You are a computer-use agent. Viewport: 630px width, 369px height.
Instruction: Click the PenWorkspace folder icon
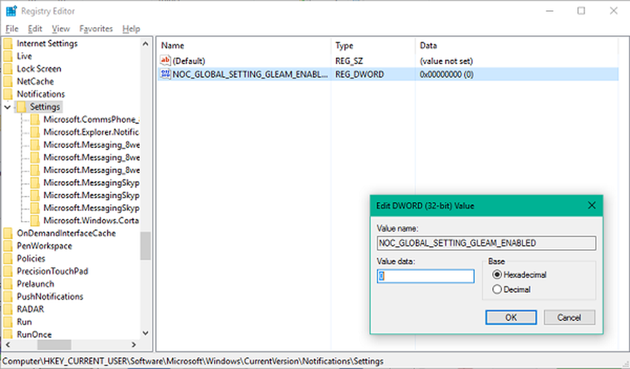tap(8, 246)
